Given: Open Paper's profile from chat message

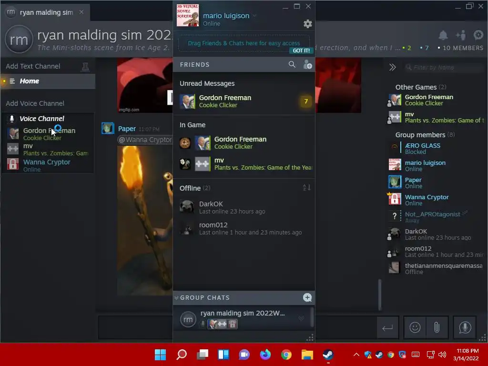Looking at the screenshot, I should coord(127,129).
